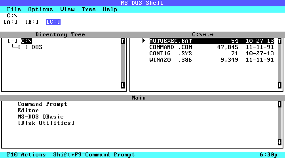Open the Disk Utilities group

click(x=46, y=123)
